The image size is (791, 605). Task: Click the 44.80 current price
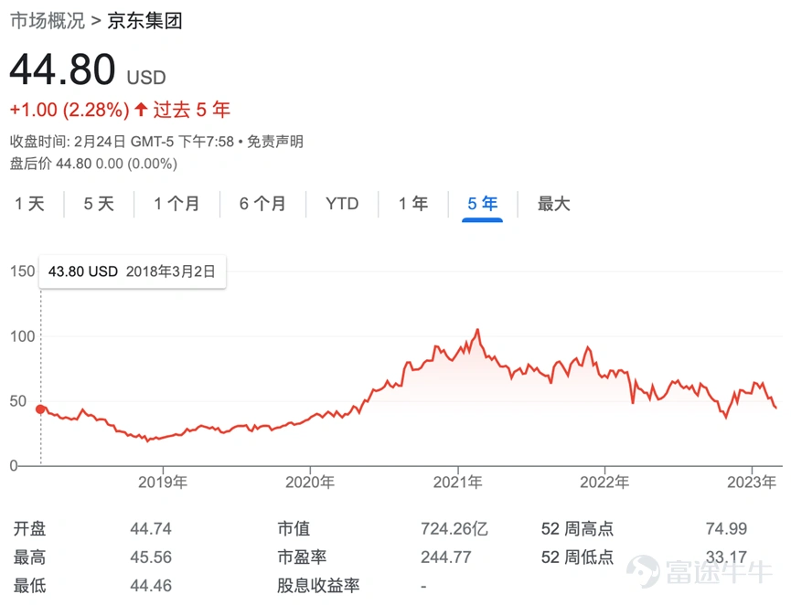[62, 69]
